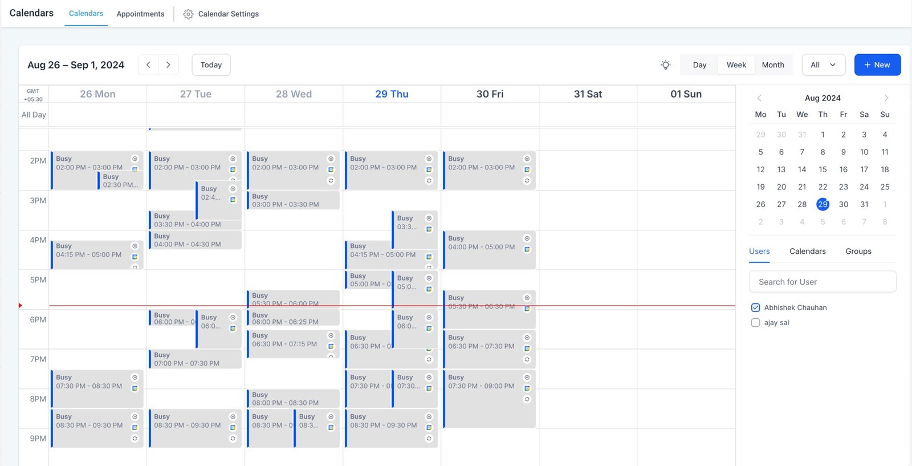The width and height of the screenshot is (912, 466).
Task: Click Google Calendar icon on Tuesday 8:30 PM event
Action: 233,428
